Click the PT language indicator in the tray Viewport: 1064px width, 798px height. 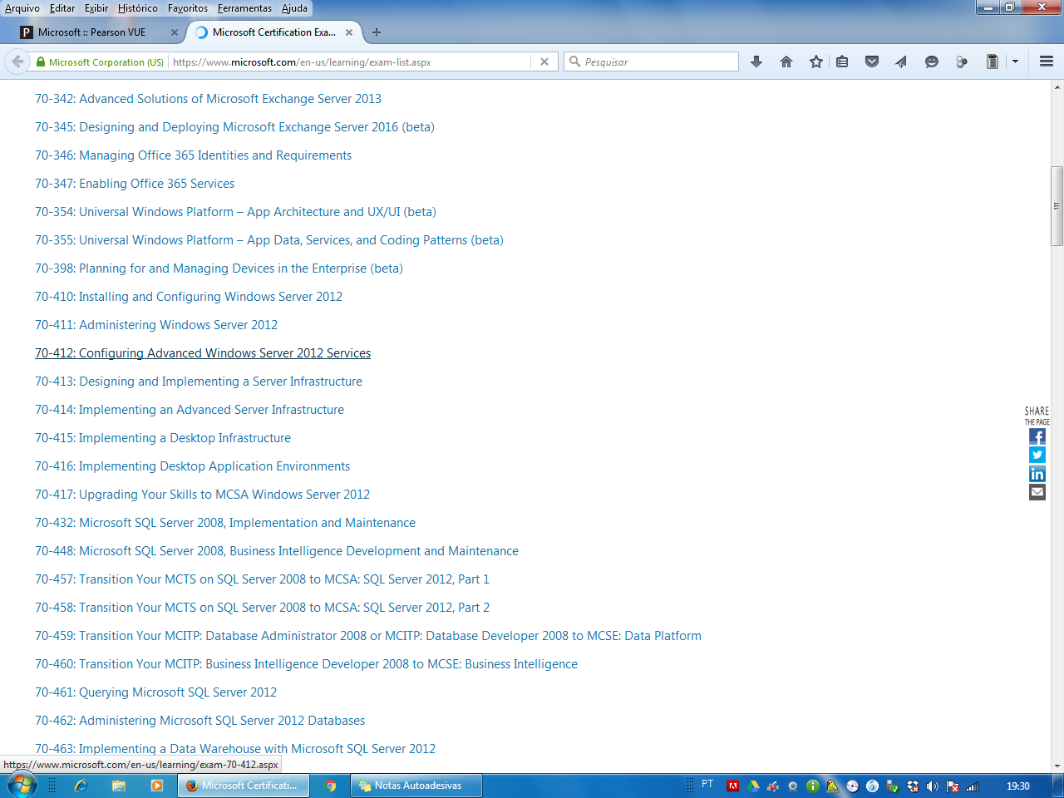(x=707, y=784)
